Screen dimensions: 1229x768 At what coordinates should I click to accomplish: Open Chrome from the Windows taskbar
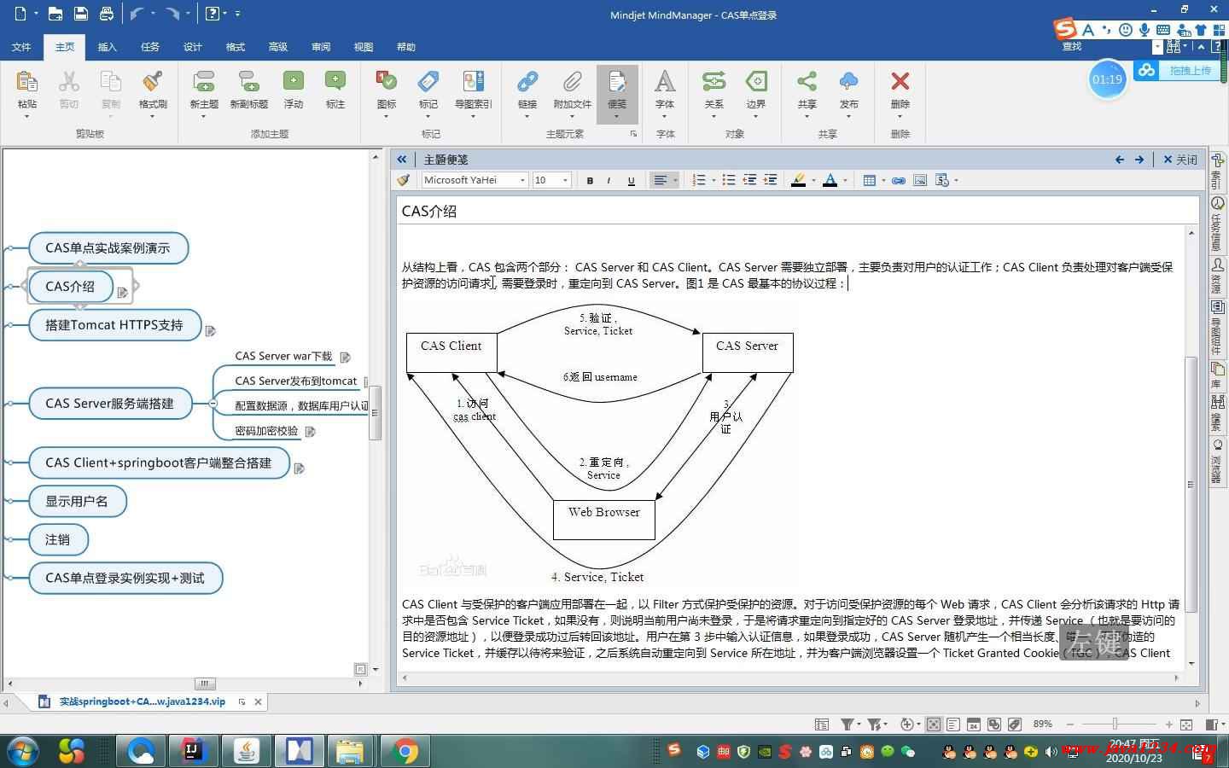point(405,751)
